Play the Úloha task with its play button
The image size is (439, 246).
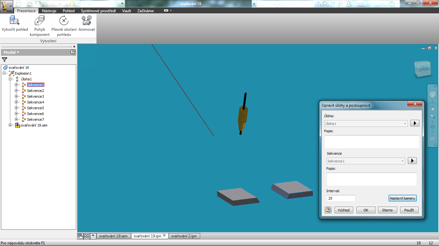(x=415, y=123)
